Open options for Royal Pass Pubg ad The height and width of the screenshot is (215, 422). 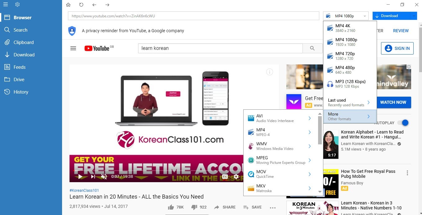[407, 173]
